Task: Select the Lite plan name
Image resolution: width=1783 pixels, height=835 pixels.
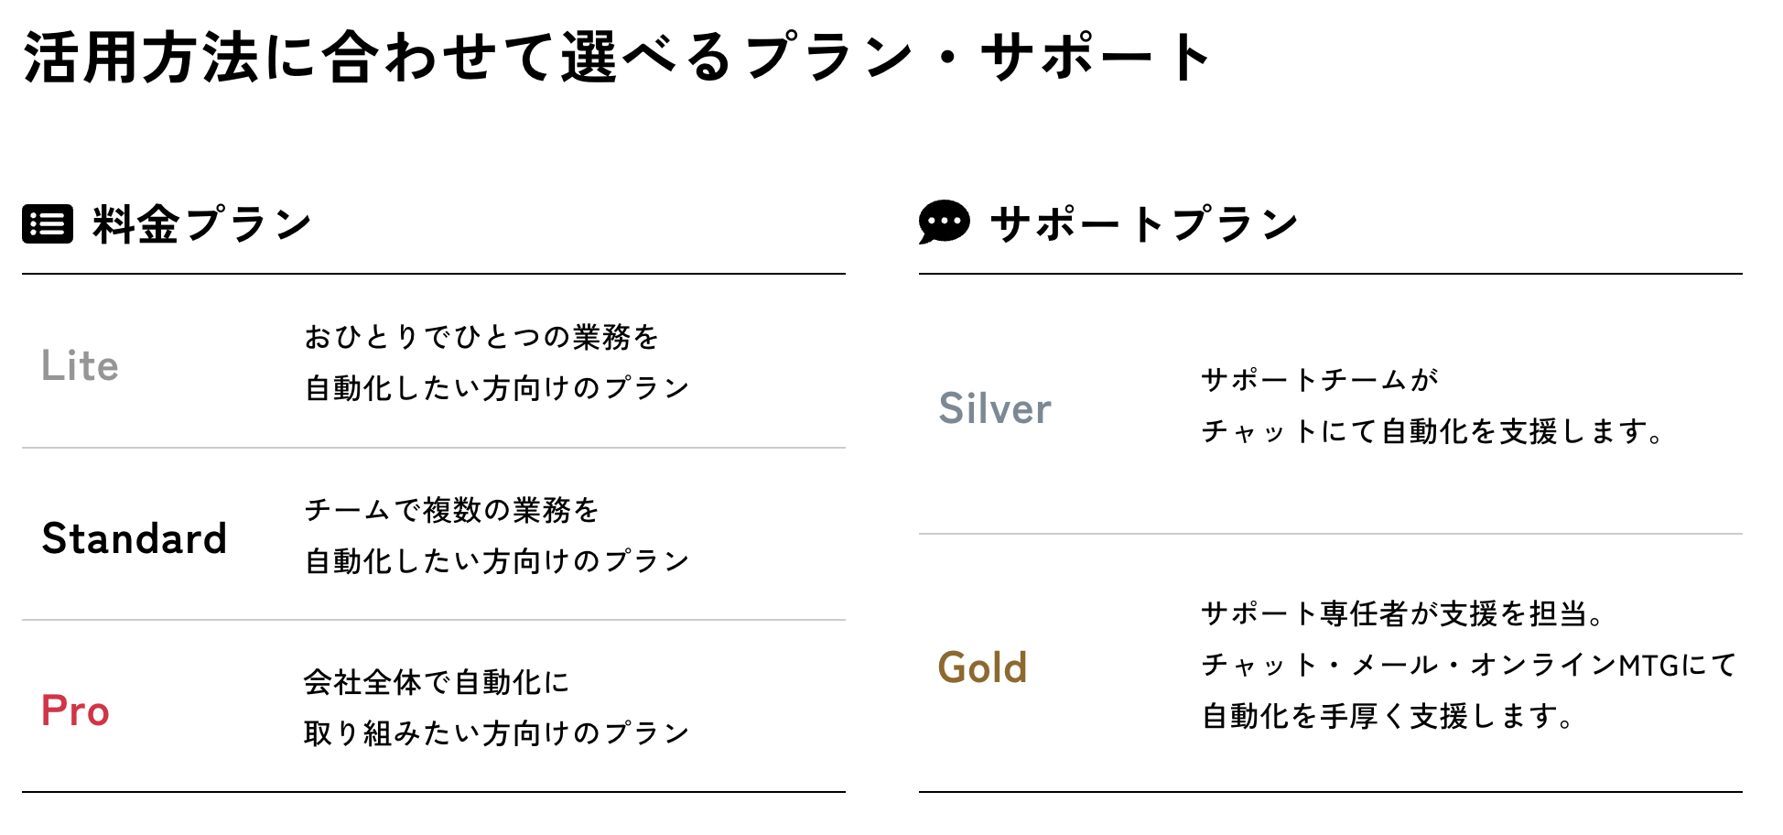Action: [x=81, y=365]
